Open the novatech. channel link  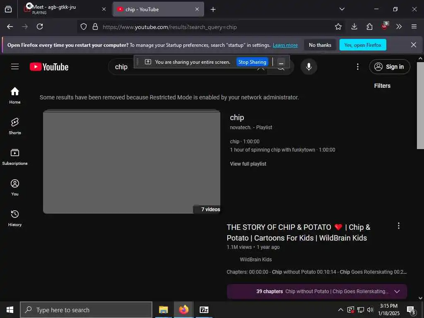coord(241,128)
